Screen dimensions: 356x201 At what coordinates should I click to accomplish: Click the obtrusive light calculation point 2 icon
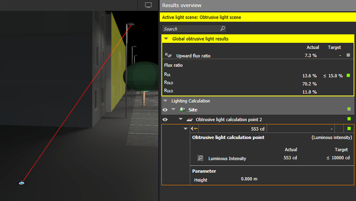(x=189, y=119)
